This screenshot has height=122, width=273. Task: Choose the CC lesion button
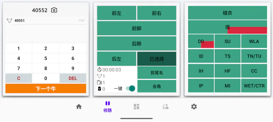pos(254,71)
